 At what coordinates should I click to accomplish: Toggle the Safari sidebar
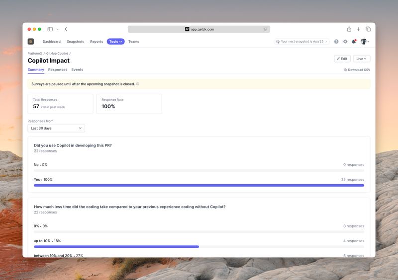tap(50, 29)
